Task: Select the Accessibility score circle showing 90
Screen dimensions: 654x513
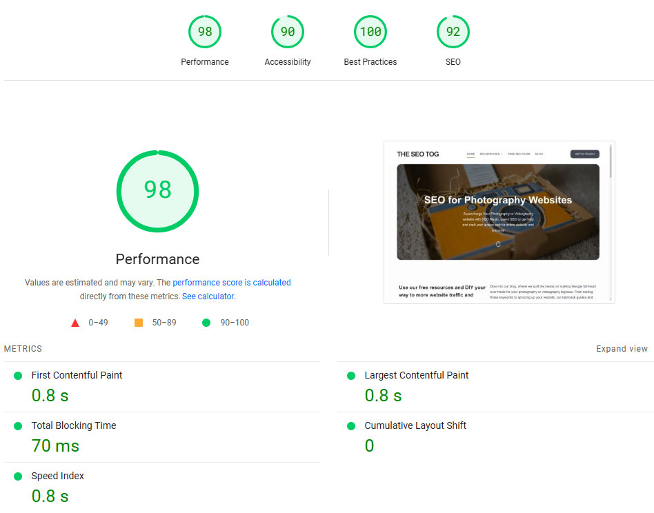Action: pos(288,31)
